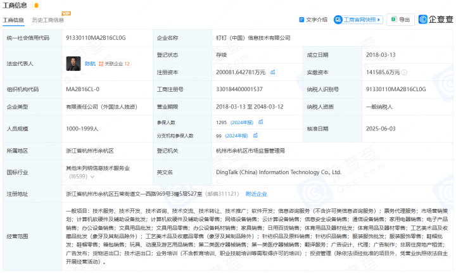Click the camera icon in 工商官网快照
This screenshot has height=273, width=456.
[x=338, y=20]
